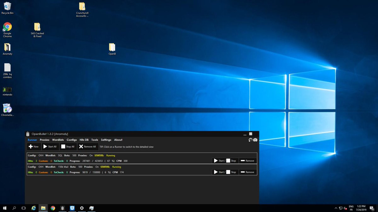This screenshot has width=378, height=212.
Task: Select the Recycle Bin desktop icon
Action: point(7,8)
